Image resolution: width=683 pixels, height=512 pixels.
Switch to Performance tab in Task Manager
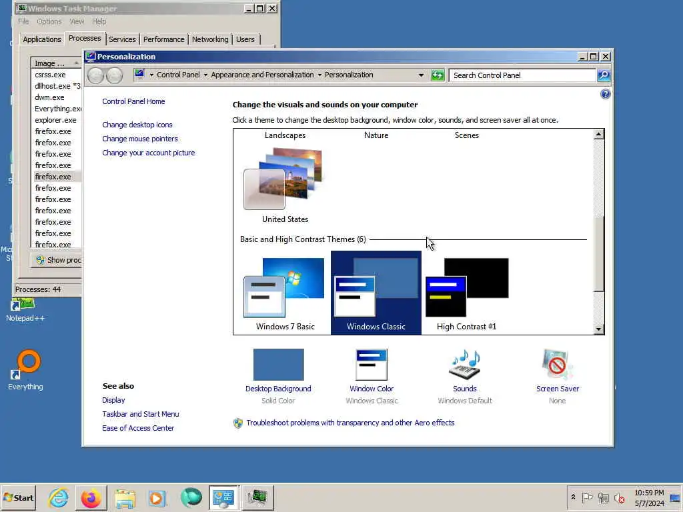pos(164,39)
